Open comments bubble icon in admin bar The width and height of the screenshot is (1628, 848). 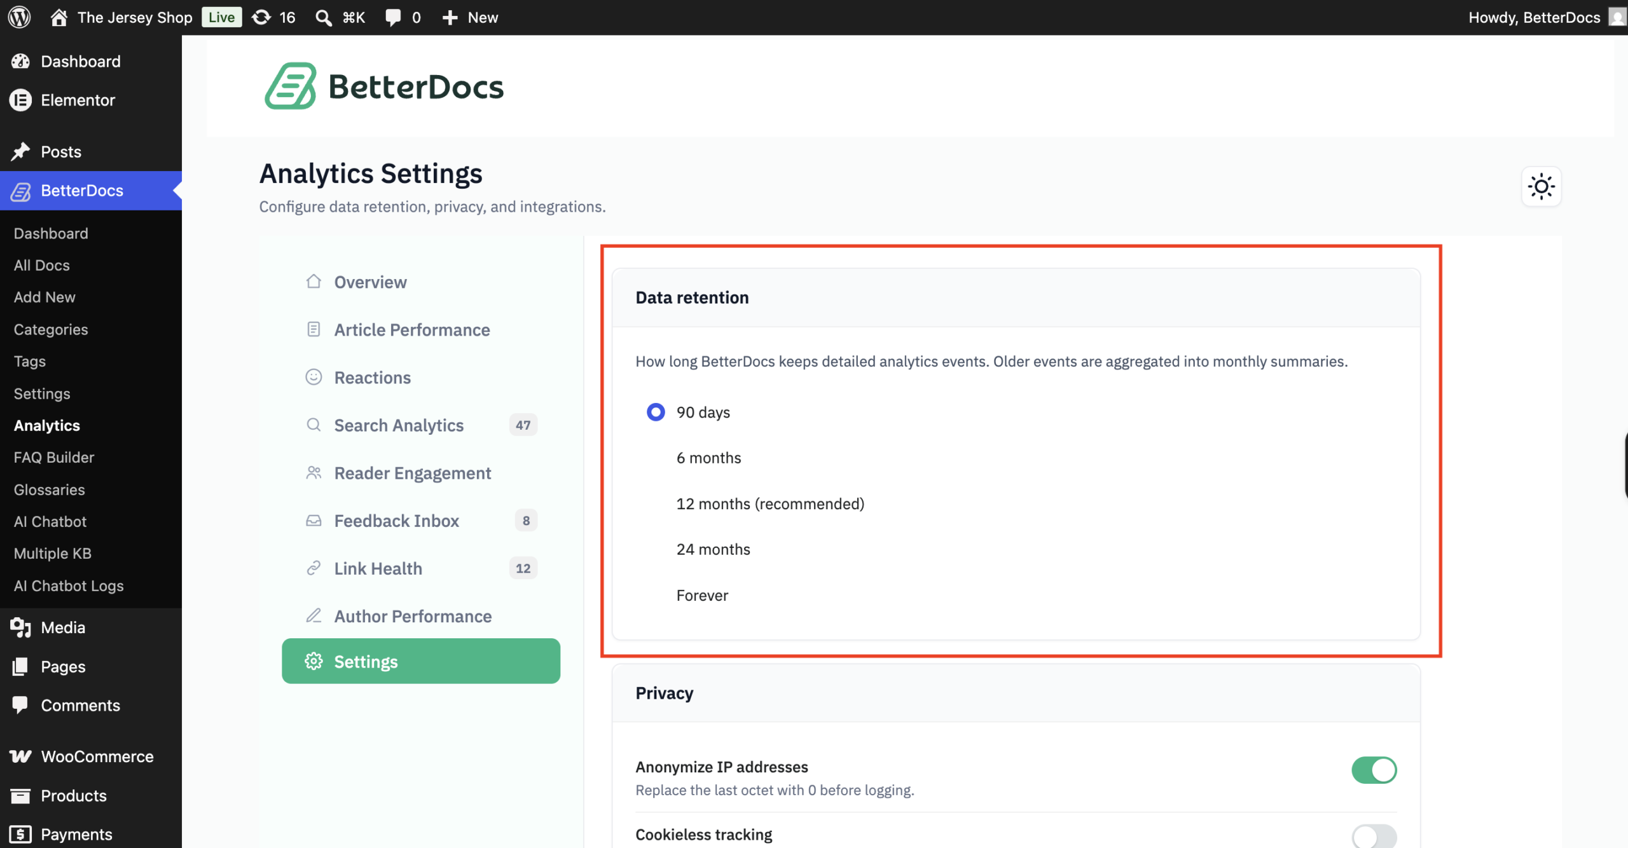[393, 17]
